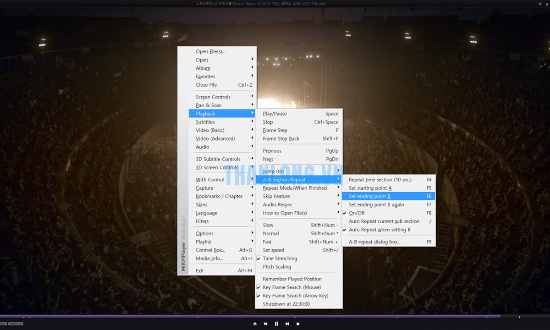Toggle A-B repeat On/Off option
This screenshot has height=330, width=550.
point(357,213)
